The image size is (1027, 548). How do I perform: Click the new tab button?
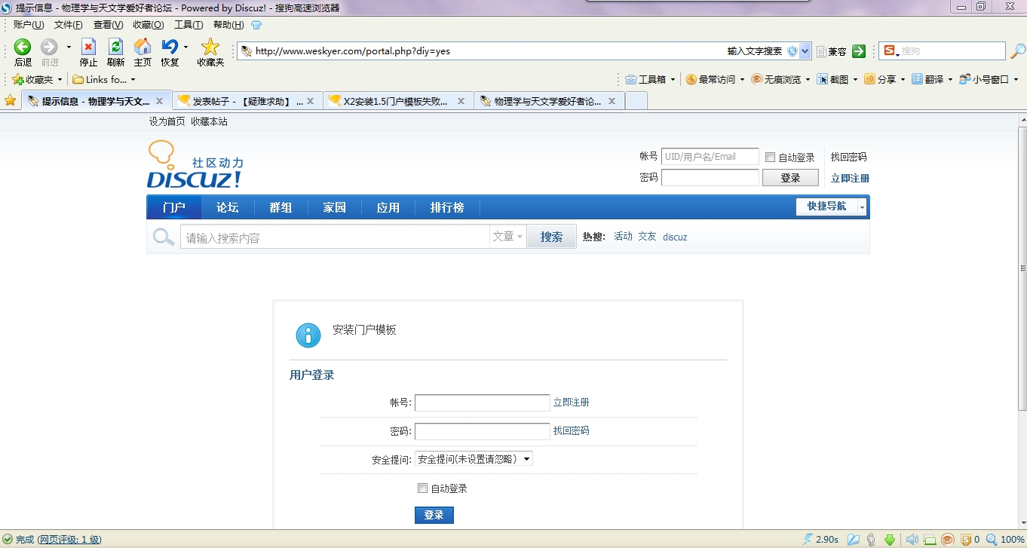[x=636, y=101]
